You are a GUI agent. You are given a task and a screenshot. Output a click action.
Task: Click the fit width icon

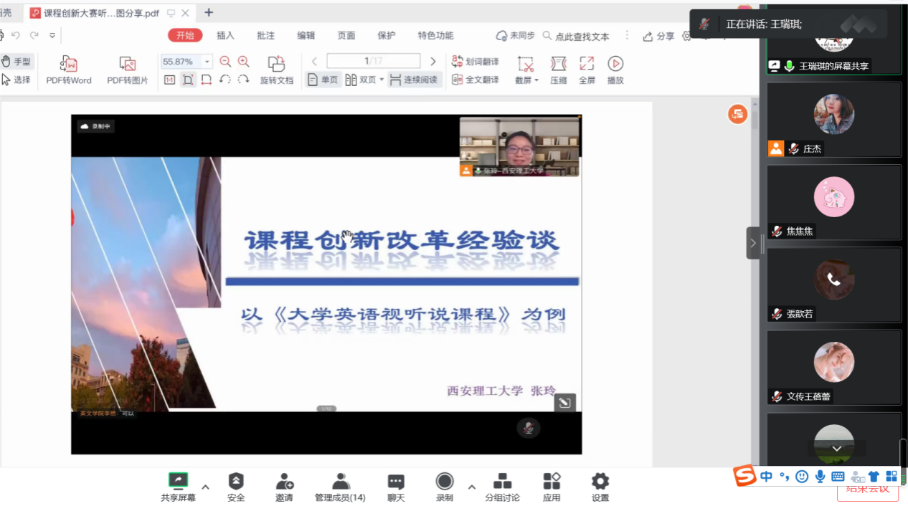(x=207, y=80)
